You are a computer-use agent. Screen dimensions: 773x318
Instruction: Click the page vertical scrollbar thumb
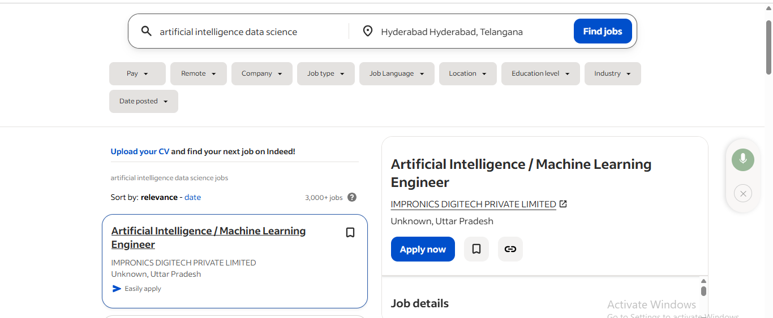click(768, 46)
